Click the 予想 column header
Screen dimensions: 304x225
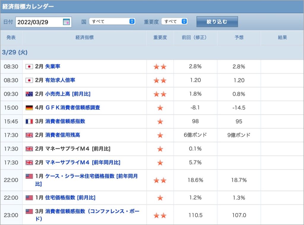(239, 37)
